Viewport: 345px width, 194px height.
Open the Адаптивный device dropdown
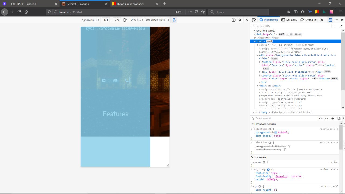tap(91, 20)
